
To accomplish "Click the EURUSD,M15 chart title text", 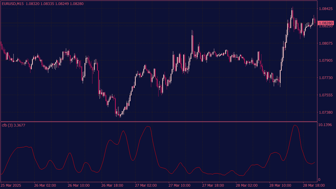I will [13, 4].
